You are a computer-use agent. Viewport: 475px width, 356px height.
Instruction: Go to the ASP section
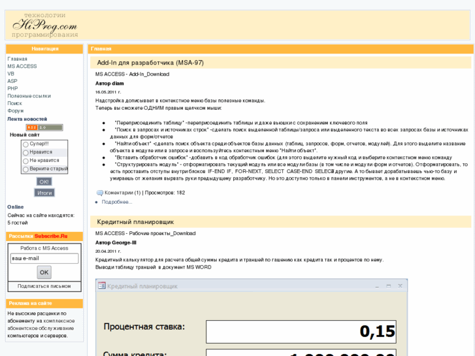coord(12,81)
